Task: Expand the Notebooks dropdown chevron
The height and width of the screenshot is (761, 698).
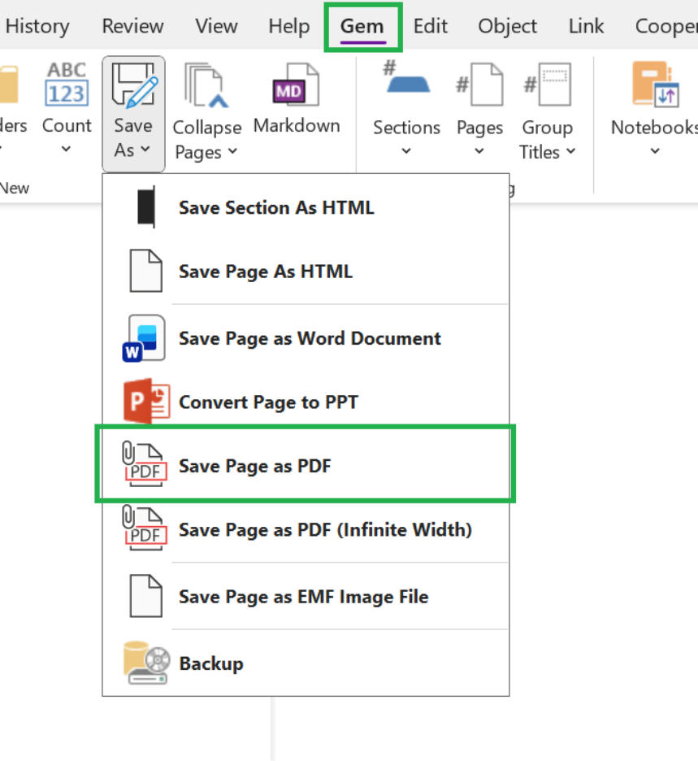Action: tap(655, 151)
